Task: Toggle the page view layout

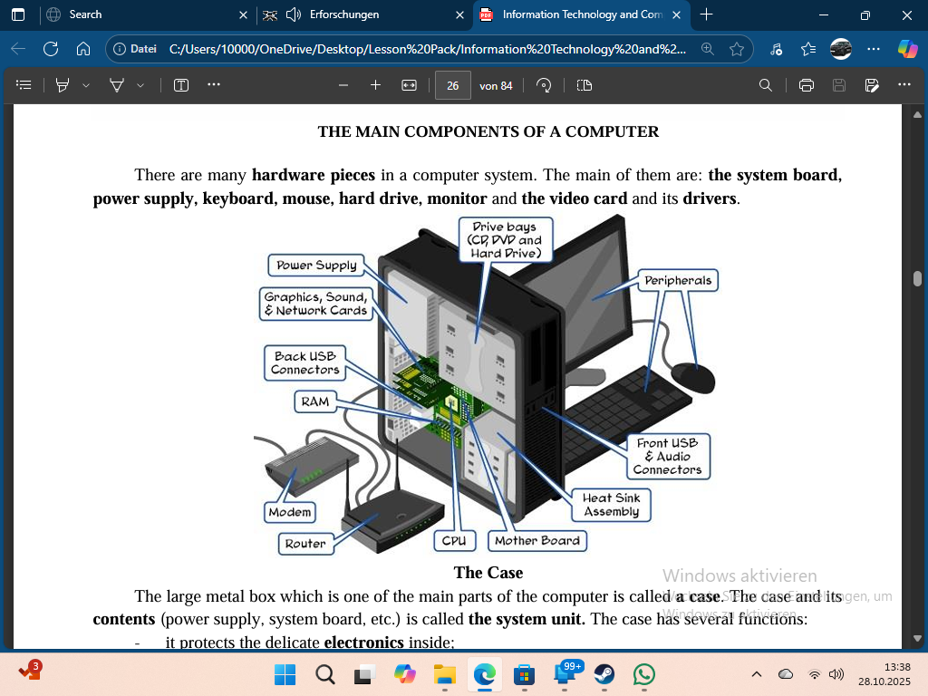Action: (x=585, y=85)
